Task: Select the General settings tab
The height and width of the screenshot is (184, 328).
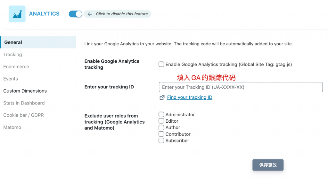Action: [13, 42]
